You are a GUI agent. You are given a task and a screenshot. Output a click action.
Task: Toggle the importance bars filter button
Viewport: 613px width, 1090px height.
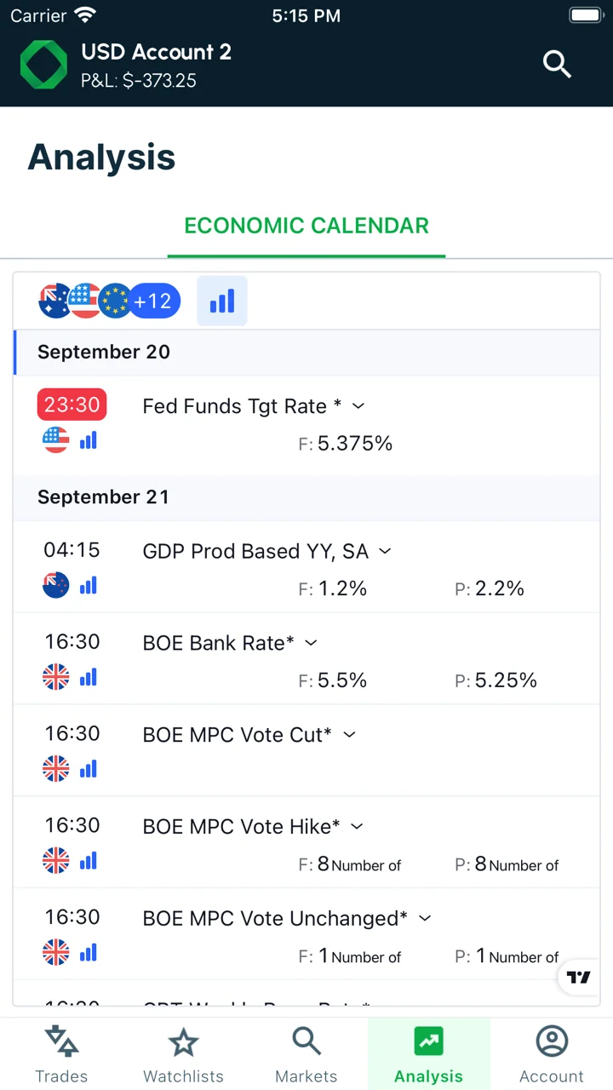[222, 301]
